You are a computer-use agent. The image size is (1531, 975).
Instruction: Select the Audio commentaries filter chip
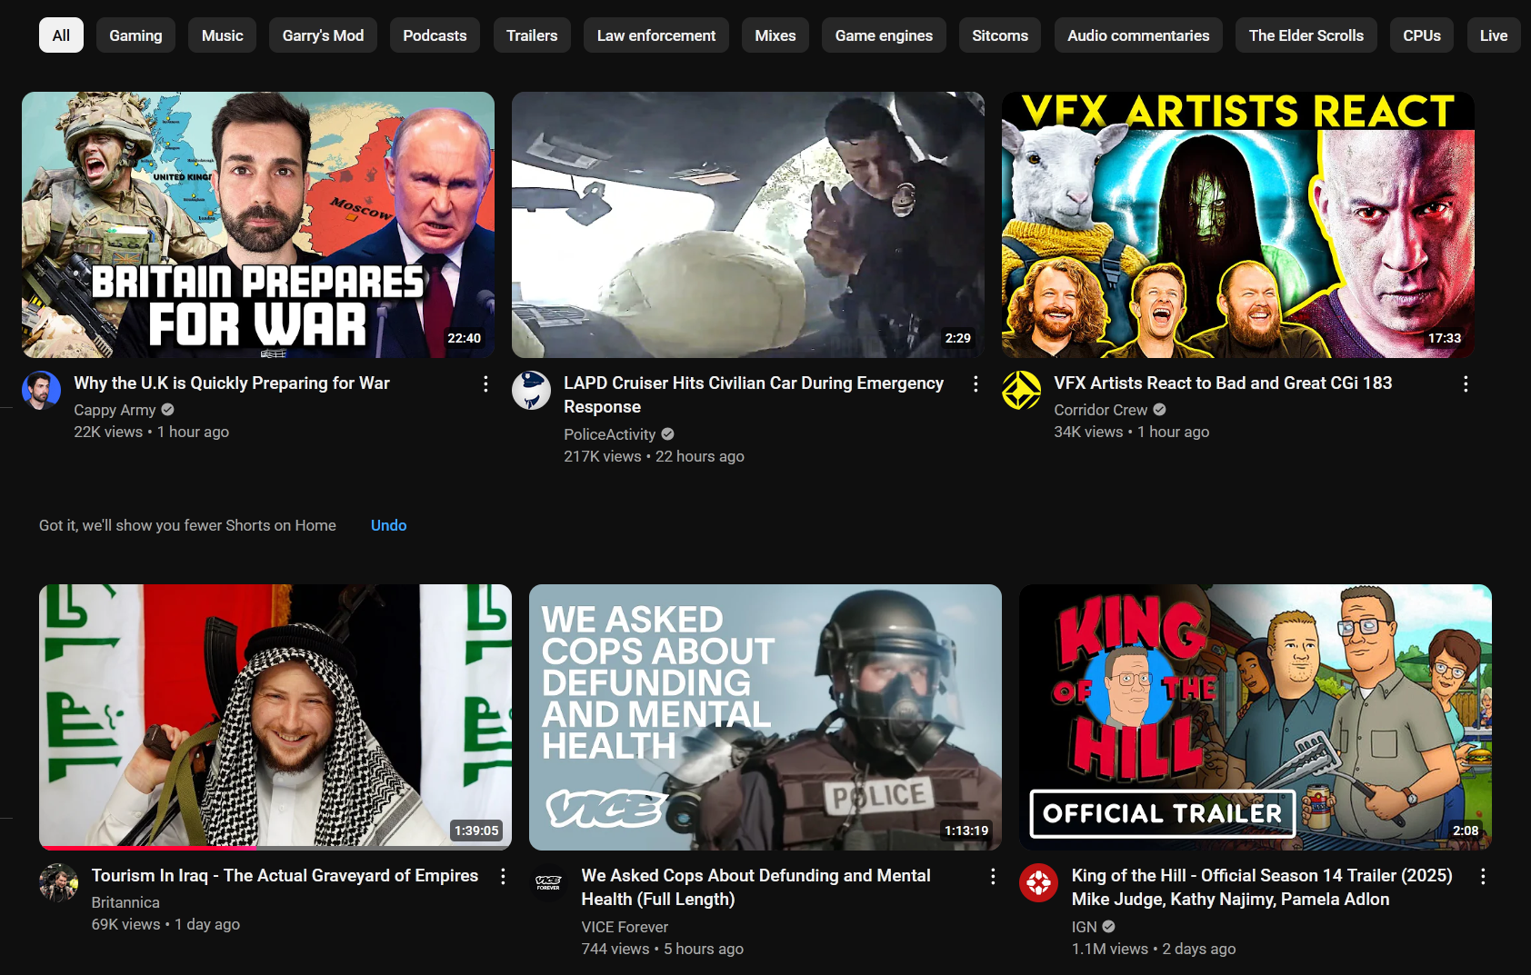click(1138, 35)
